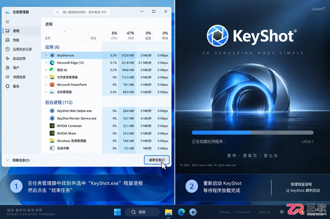Click the 194.6 MB memory value

[x=128, y=70]
